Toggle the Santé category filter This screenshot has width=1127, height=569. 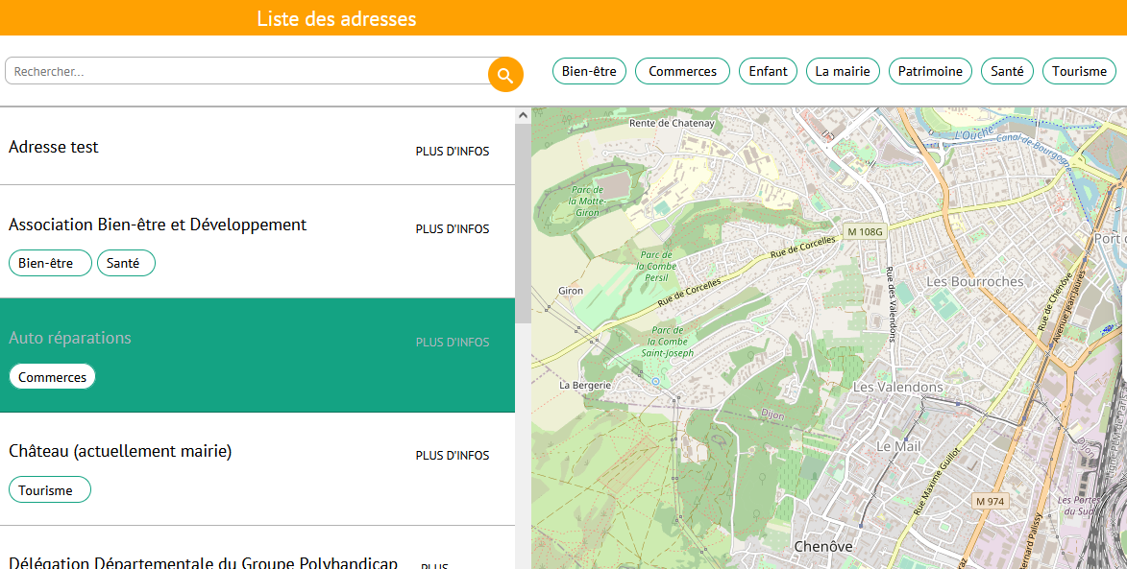pos(1007,70)
